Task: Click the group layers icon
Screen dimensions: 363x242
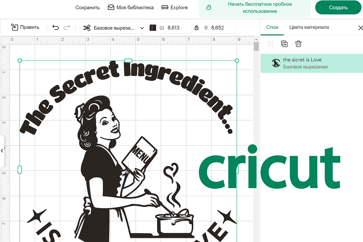Action: click(270, 44)
